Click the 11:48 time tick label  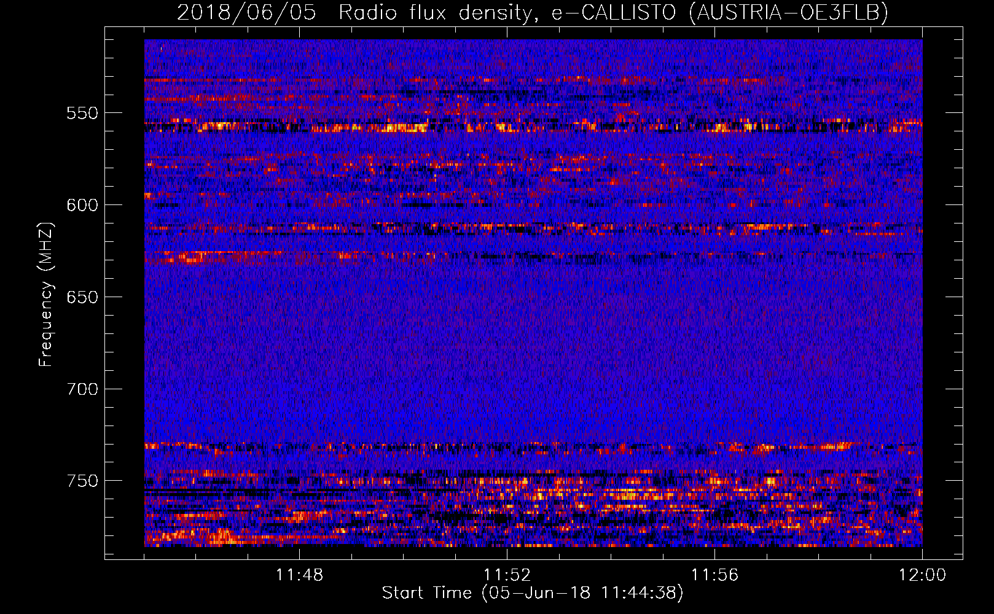coord(299,575)
